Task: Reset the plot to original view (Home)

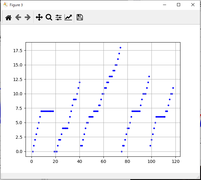Action: pyautogui.click(x=8, y=17)
